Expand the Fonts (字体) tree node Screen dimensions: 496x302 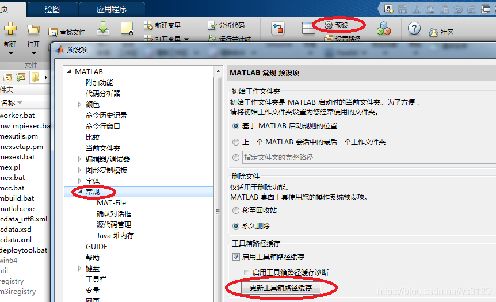coord(80,181)
